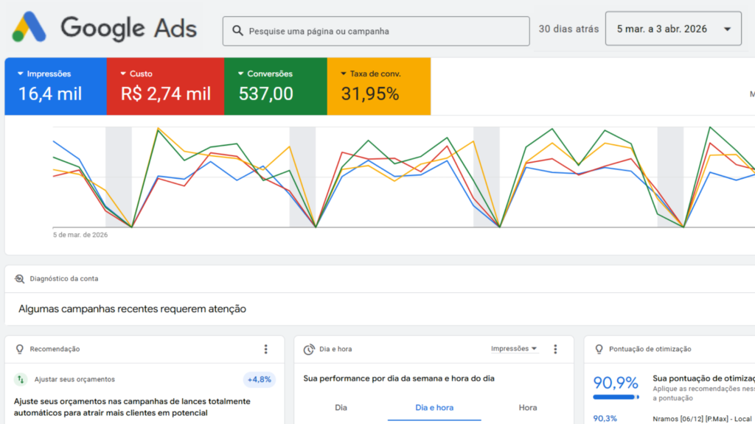The width and height of the screenshot is (755, 424).
Task: Expand the yellow Taxa de conv. metric dropdown
Action: click(344, 74)
